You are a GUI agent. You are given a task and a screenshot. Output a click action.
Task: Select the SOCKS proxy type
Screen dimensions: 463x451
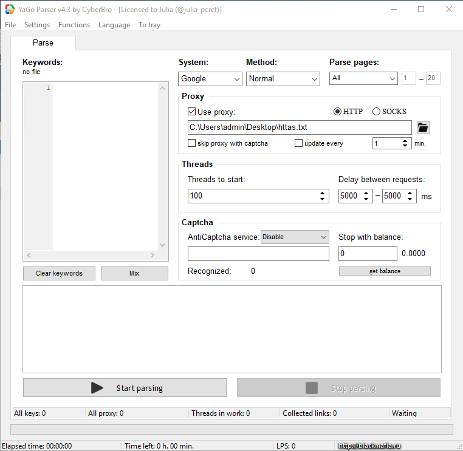(376, 112)
